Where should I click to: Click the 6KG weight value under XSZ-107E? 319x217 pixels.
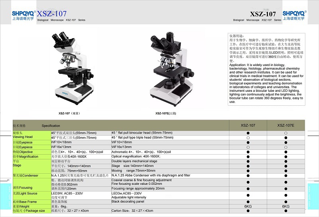(286, 207)
